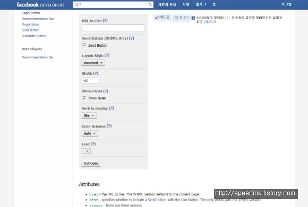Open the third Korean nav menu item
This screenshot has height=207, width=308.
[x=201, y=4]
